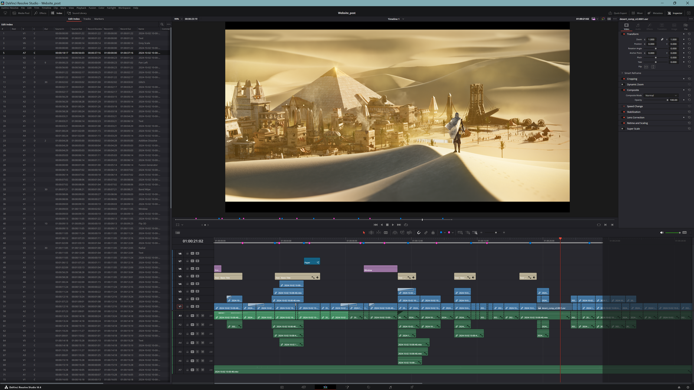The width and height of the screenshot is (694, 390).
Task: Search the Edit Index with magnifier icon
Action: click(162, 24)
